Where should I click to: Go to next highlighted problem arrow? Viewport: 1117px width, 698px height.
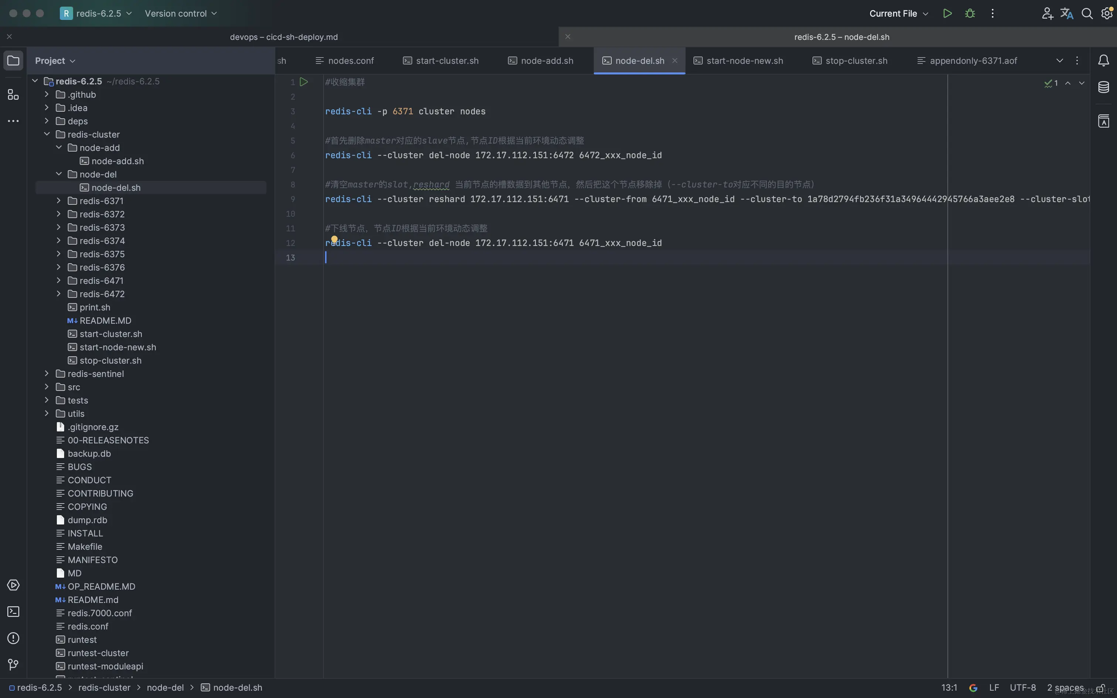(x=1082, y=83)
